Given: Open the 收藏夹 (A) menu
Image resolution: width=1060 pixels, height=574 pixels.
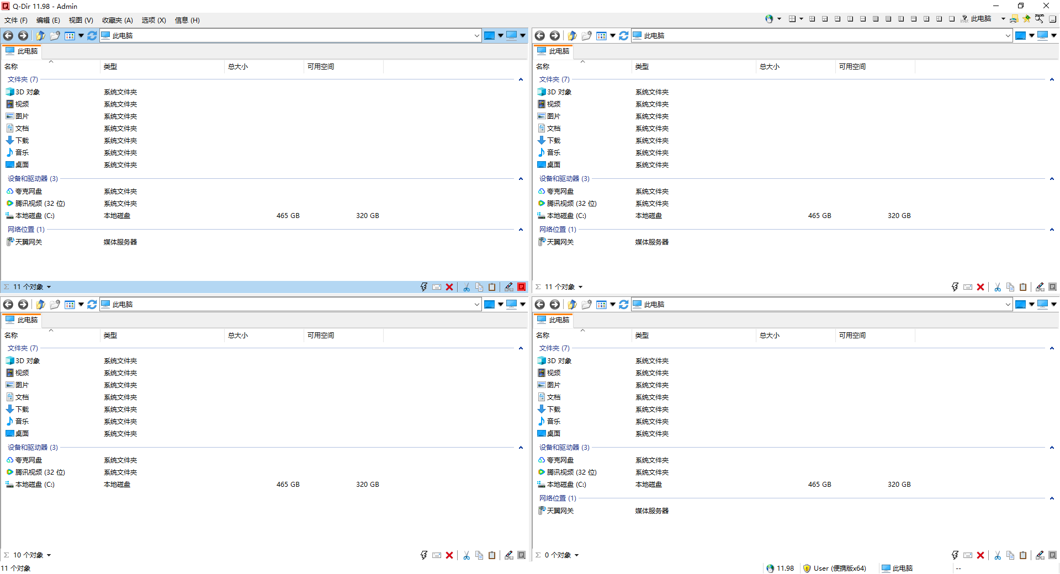Looking at the screenshot, I should (117, 20).
